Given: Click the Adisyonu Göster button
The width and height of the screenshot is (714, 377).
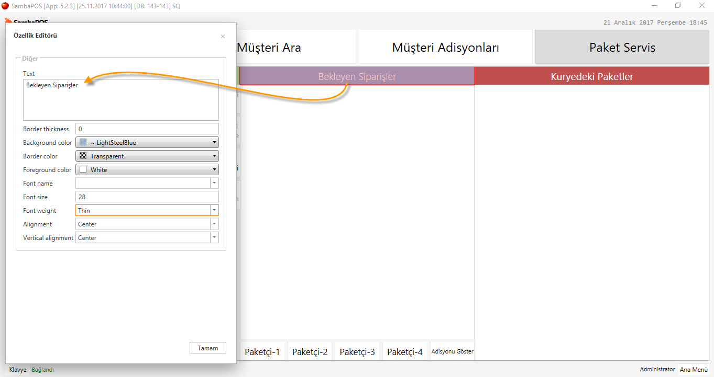Looking at the screenshot, I should [452, 352].
